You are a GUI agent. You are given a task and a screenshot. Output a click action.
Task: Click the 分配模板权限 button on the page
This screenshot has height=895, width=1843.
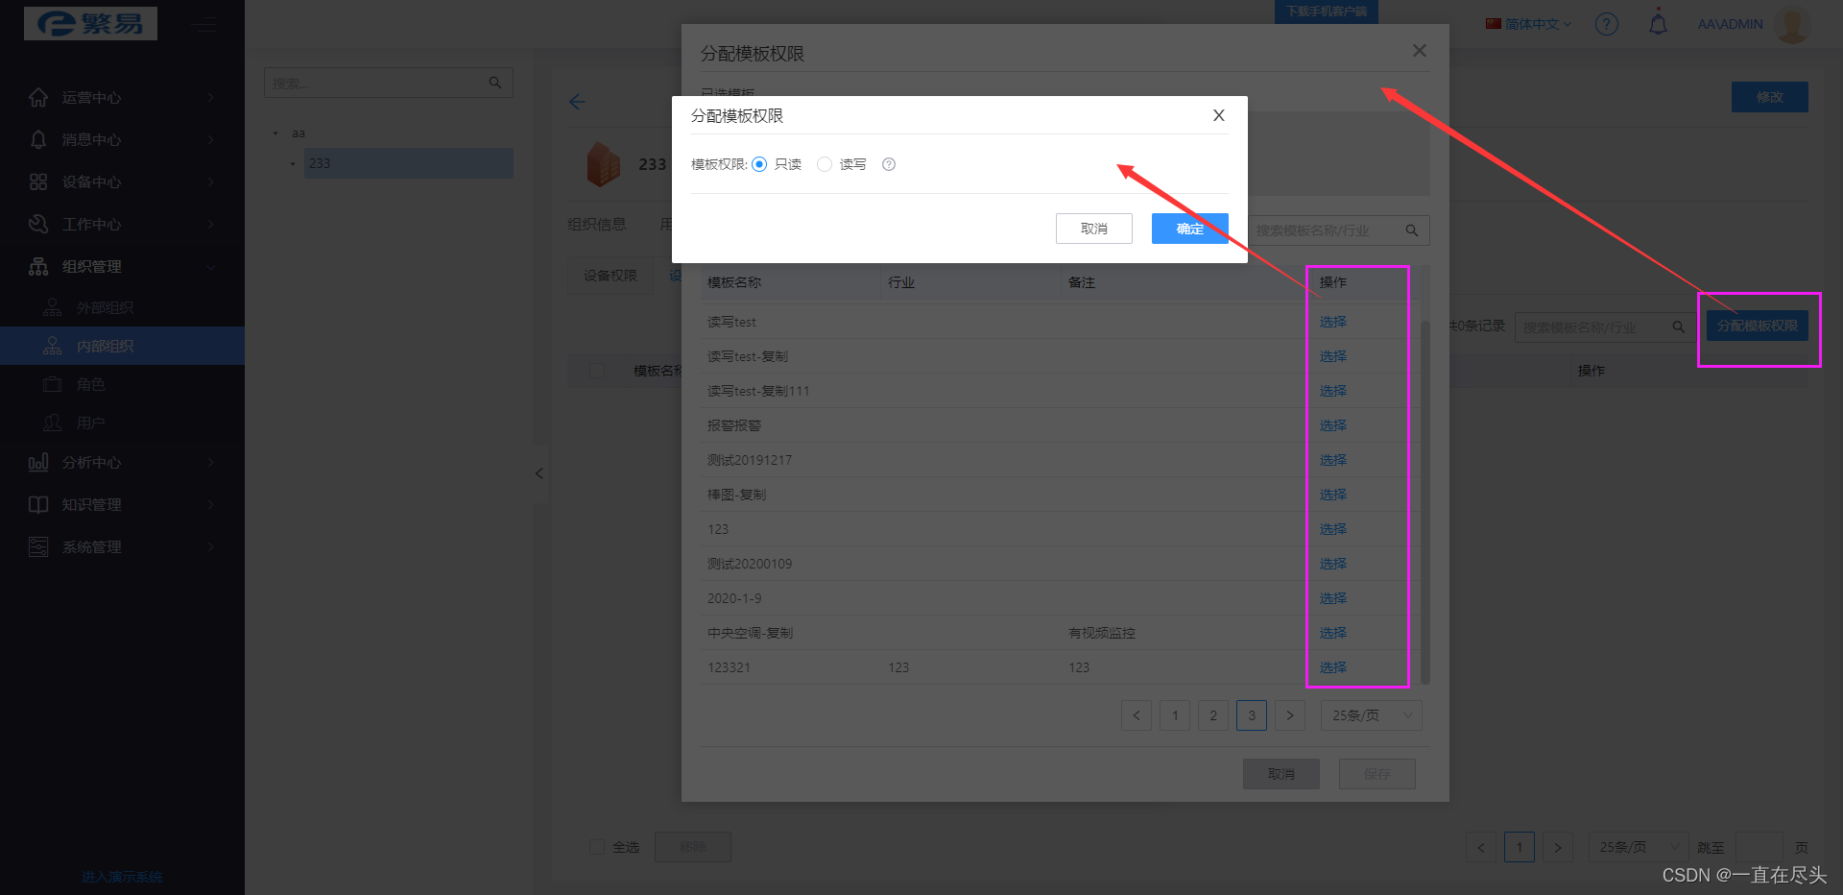pos(1758,326)
